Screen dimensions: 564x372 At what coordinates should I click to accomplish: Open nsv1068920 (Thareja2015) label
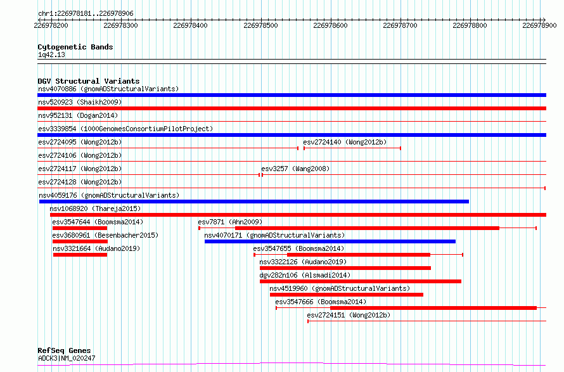pos(95,208)
